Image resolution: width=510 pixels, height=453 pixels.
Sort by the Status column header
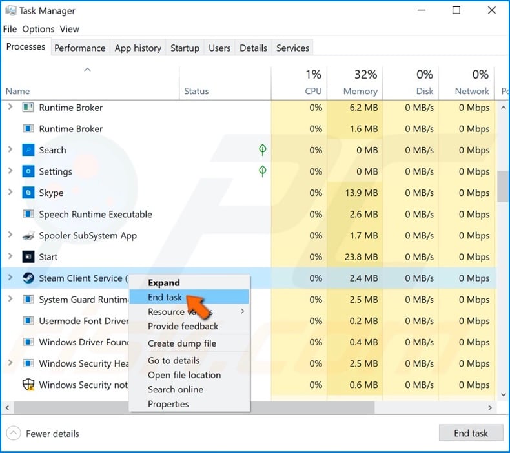tap(225, 83)
